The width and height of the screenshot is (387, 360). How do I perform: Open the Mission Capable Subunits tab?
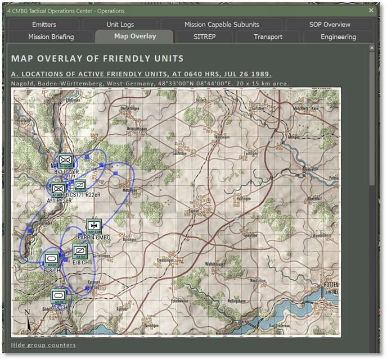[222, 25]
